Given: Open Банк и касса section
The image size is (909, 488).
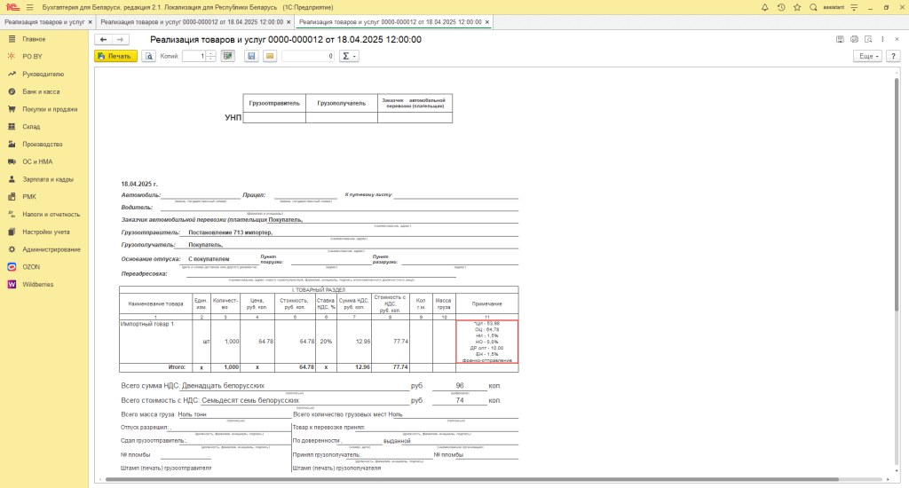Looking at the screenshot, I should pos(44,91).
